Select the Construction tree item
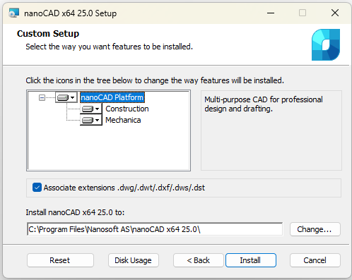This screenshot has height=280, width=352. pos(127,109)
